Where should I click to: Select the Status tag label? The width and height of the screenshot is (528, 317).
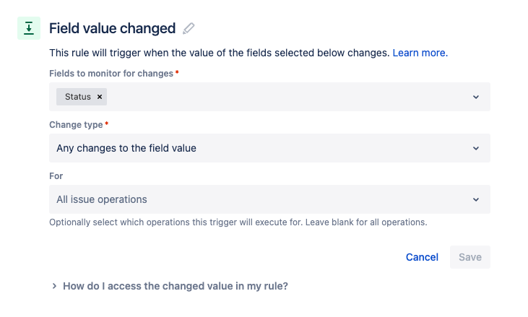pyautogui.click(x=78, y=97)
